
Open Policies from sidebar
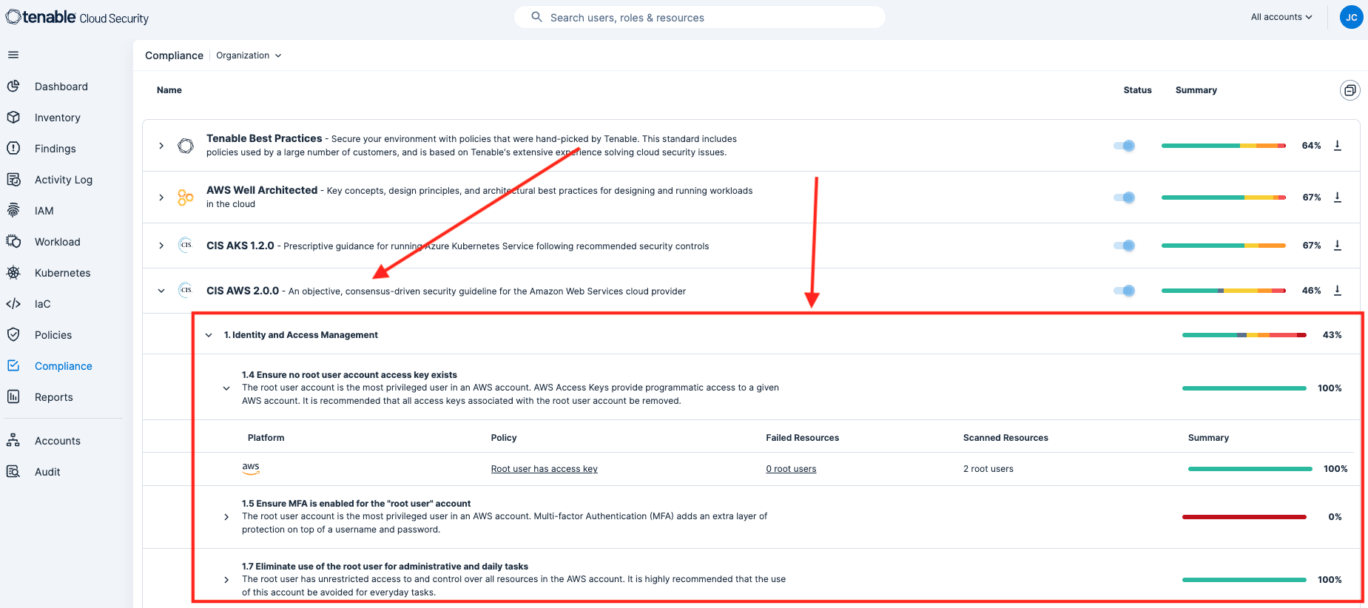(x=53, y=335)
